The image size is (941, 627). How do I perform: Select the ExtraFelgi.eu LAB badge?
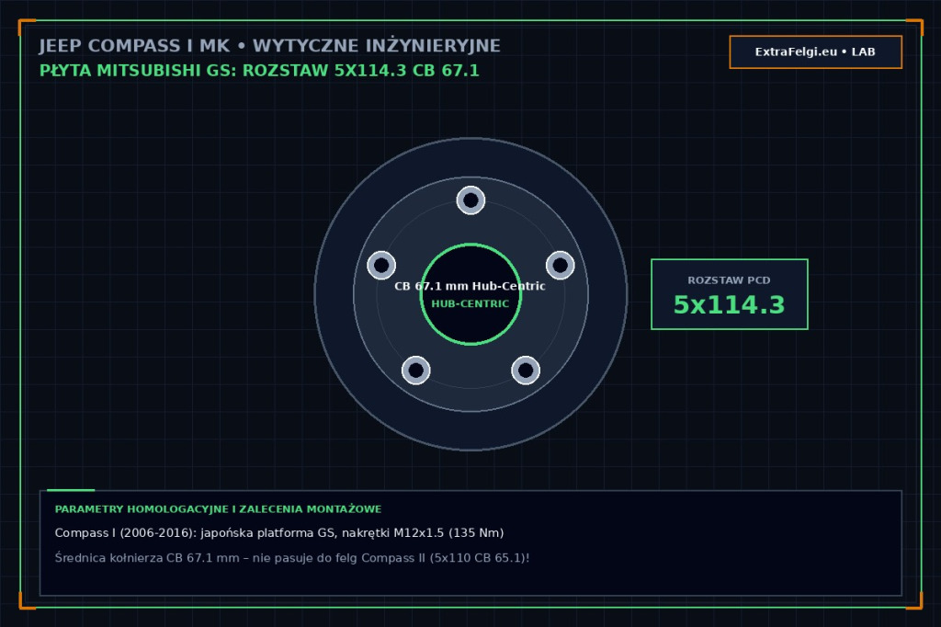point(816,51)
